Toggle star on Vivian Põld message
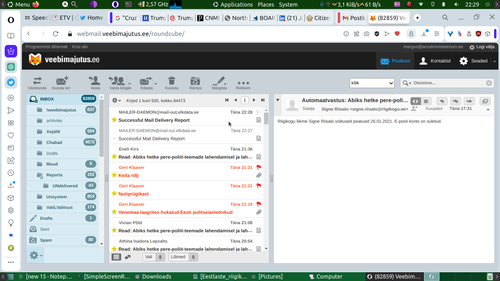 (114, 230)
